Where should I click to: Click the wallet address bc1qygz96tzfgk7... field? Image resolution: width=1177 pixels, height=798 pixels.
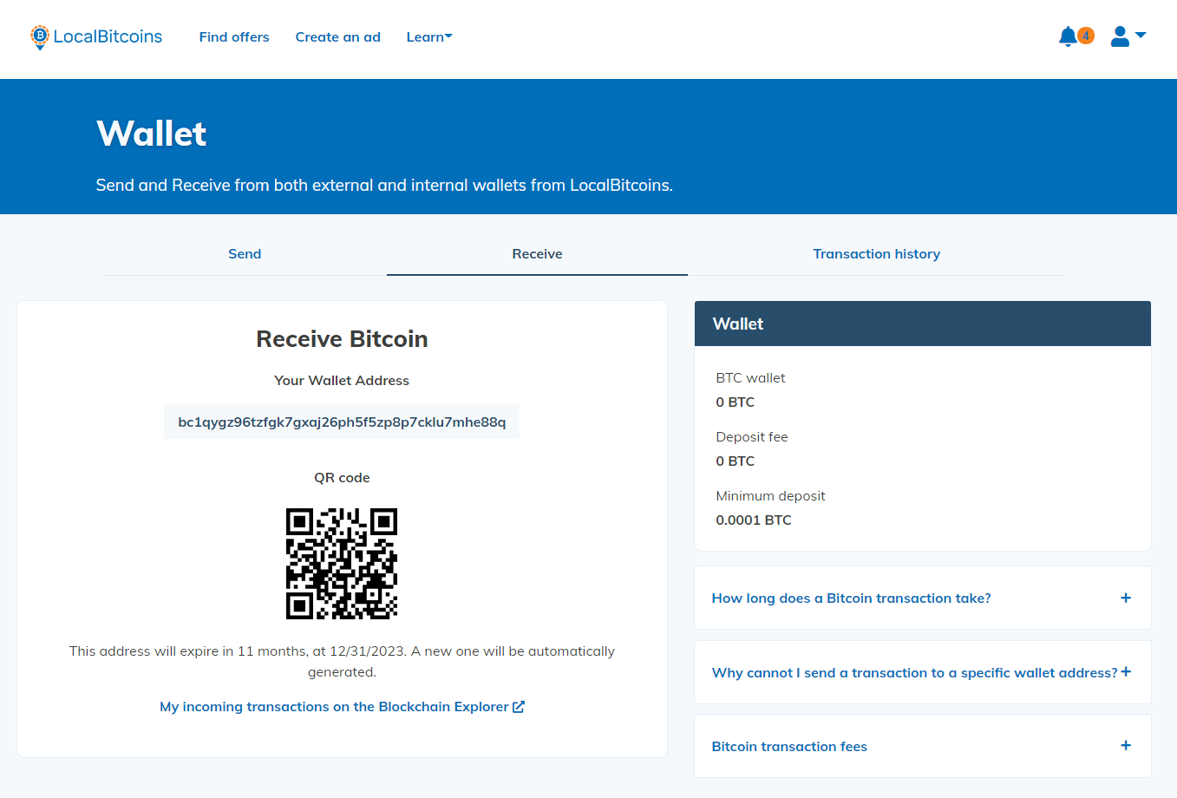[342, 422]
